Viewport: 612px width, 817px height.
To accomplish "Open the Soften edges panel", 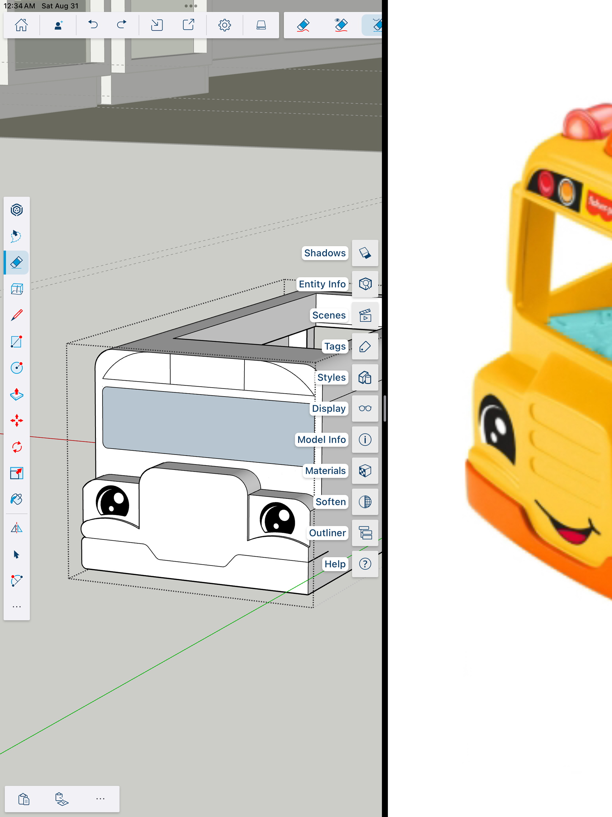I will (365, 501).
